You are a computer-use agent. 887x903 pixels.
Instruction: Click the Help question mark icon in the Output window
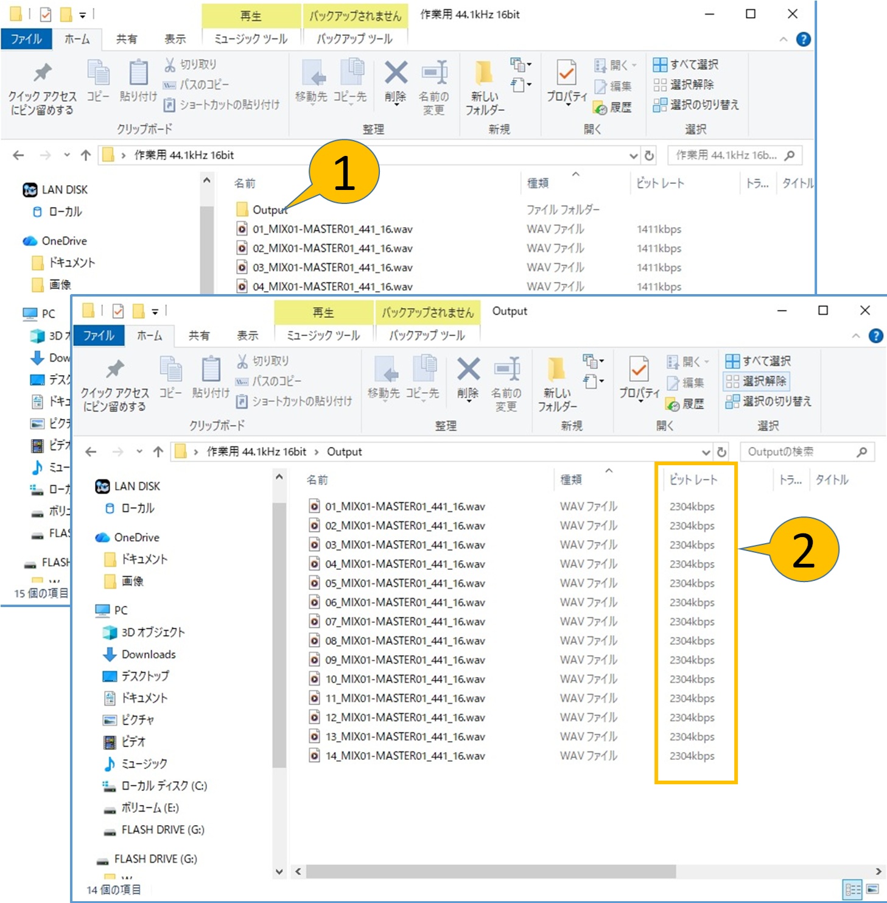(x=875, y=336)
